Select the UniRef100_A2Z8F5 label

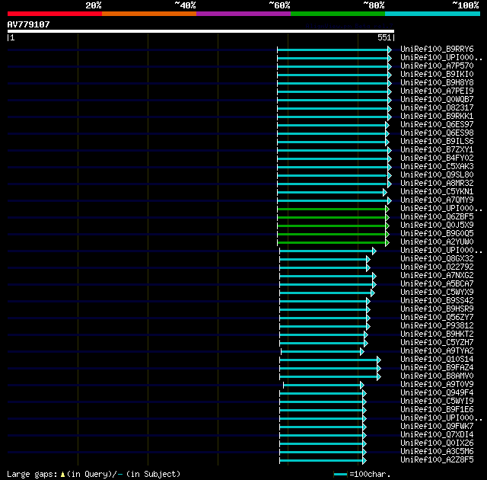(437, 460)
